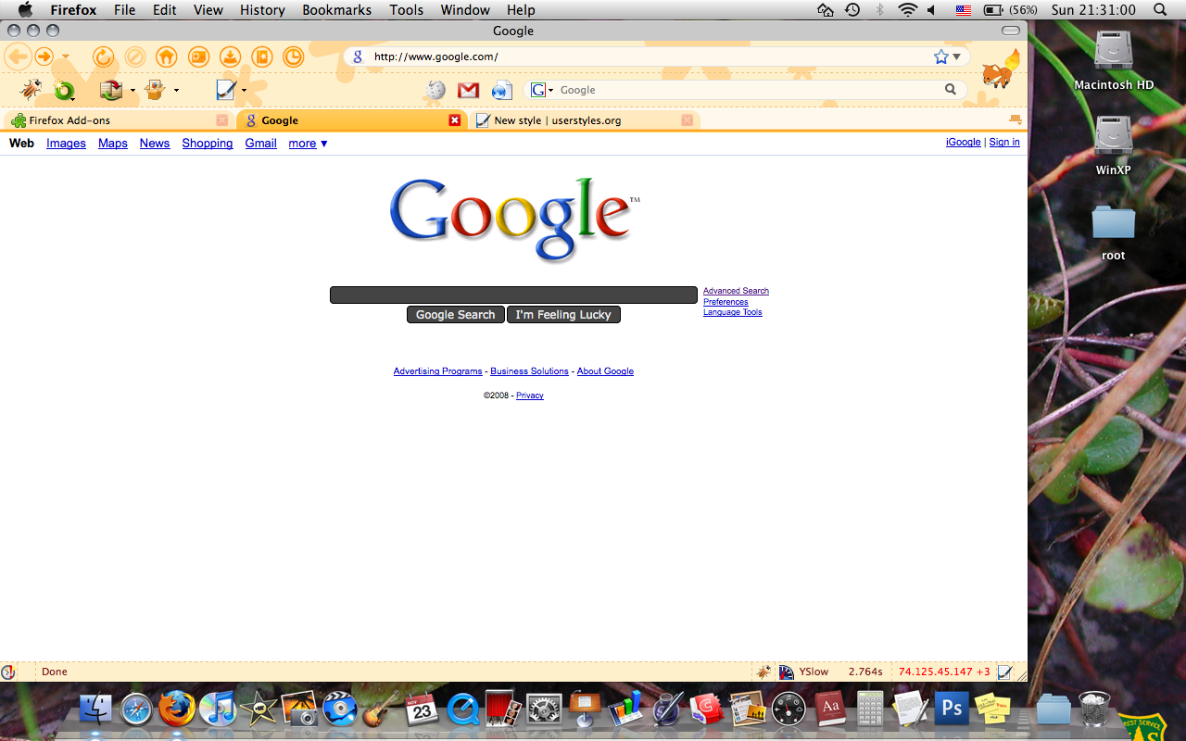Screen dimensions: 1186x741
Task: Open iCal from the Dock
Action: tap(422, 710)
